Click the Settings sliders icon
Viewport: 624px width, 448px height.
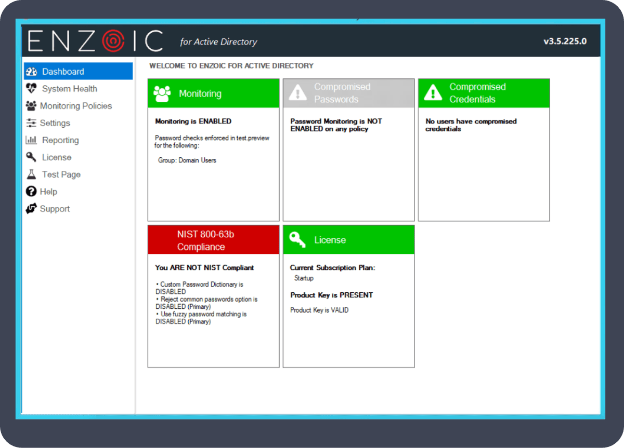[31, 123]
